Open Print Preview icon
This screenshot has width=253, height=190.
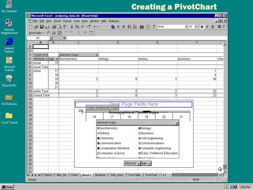[59, 27]
